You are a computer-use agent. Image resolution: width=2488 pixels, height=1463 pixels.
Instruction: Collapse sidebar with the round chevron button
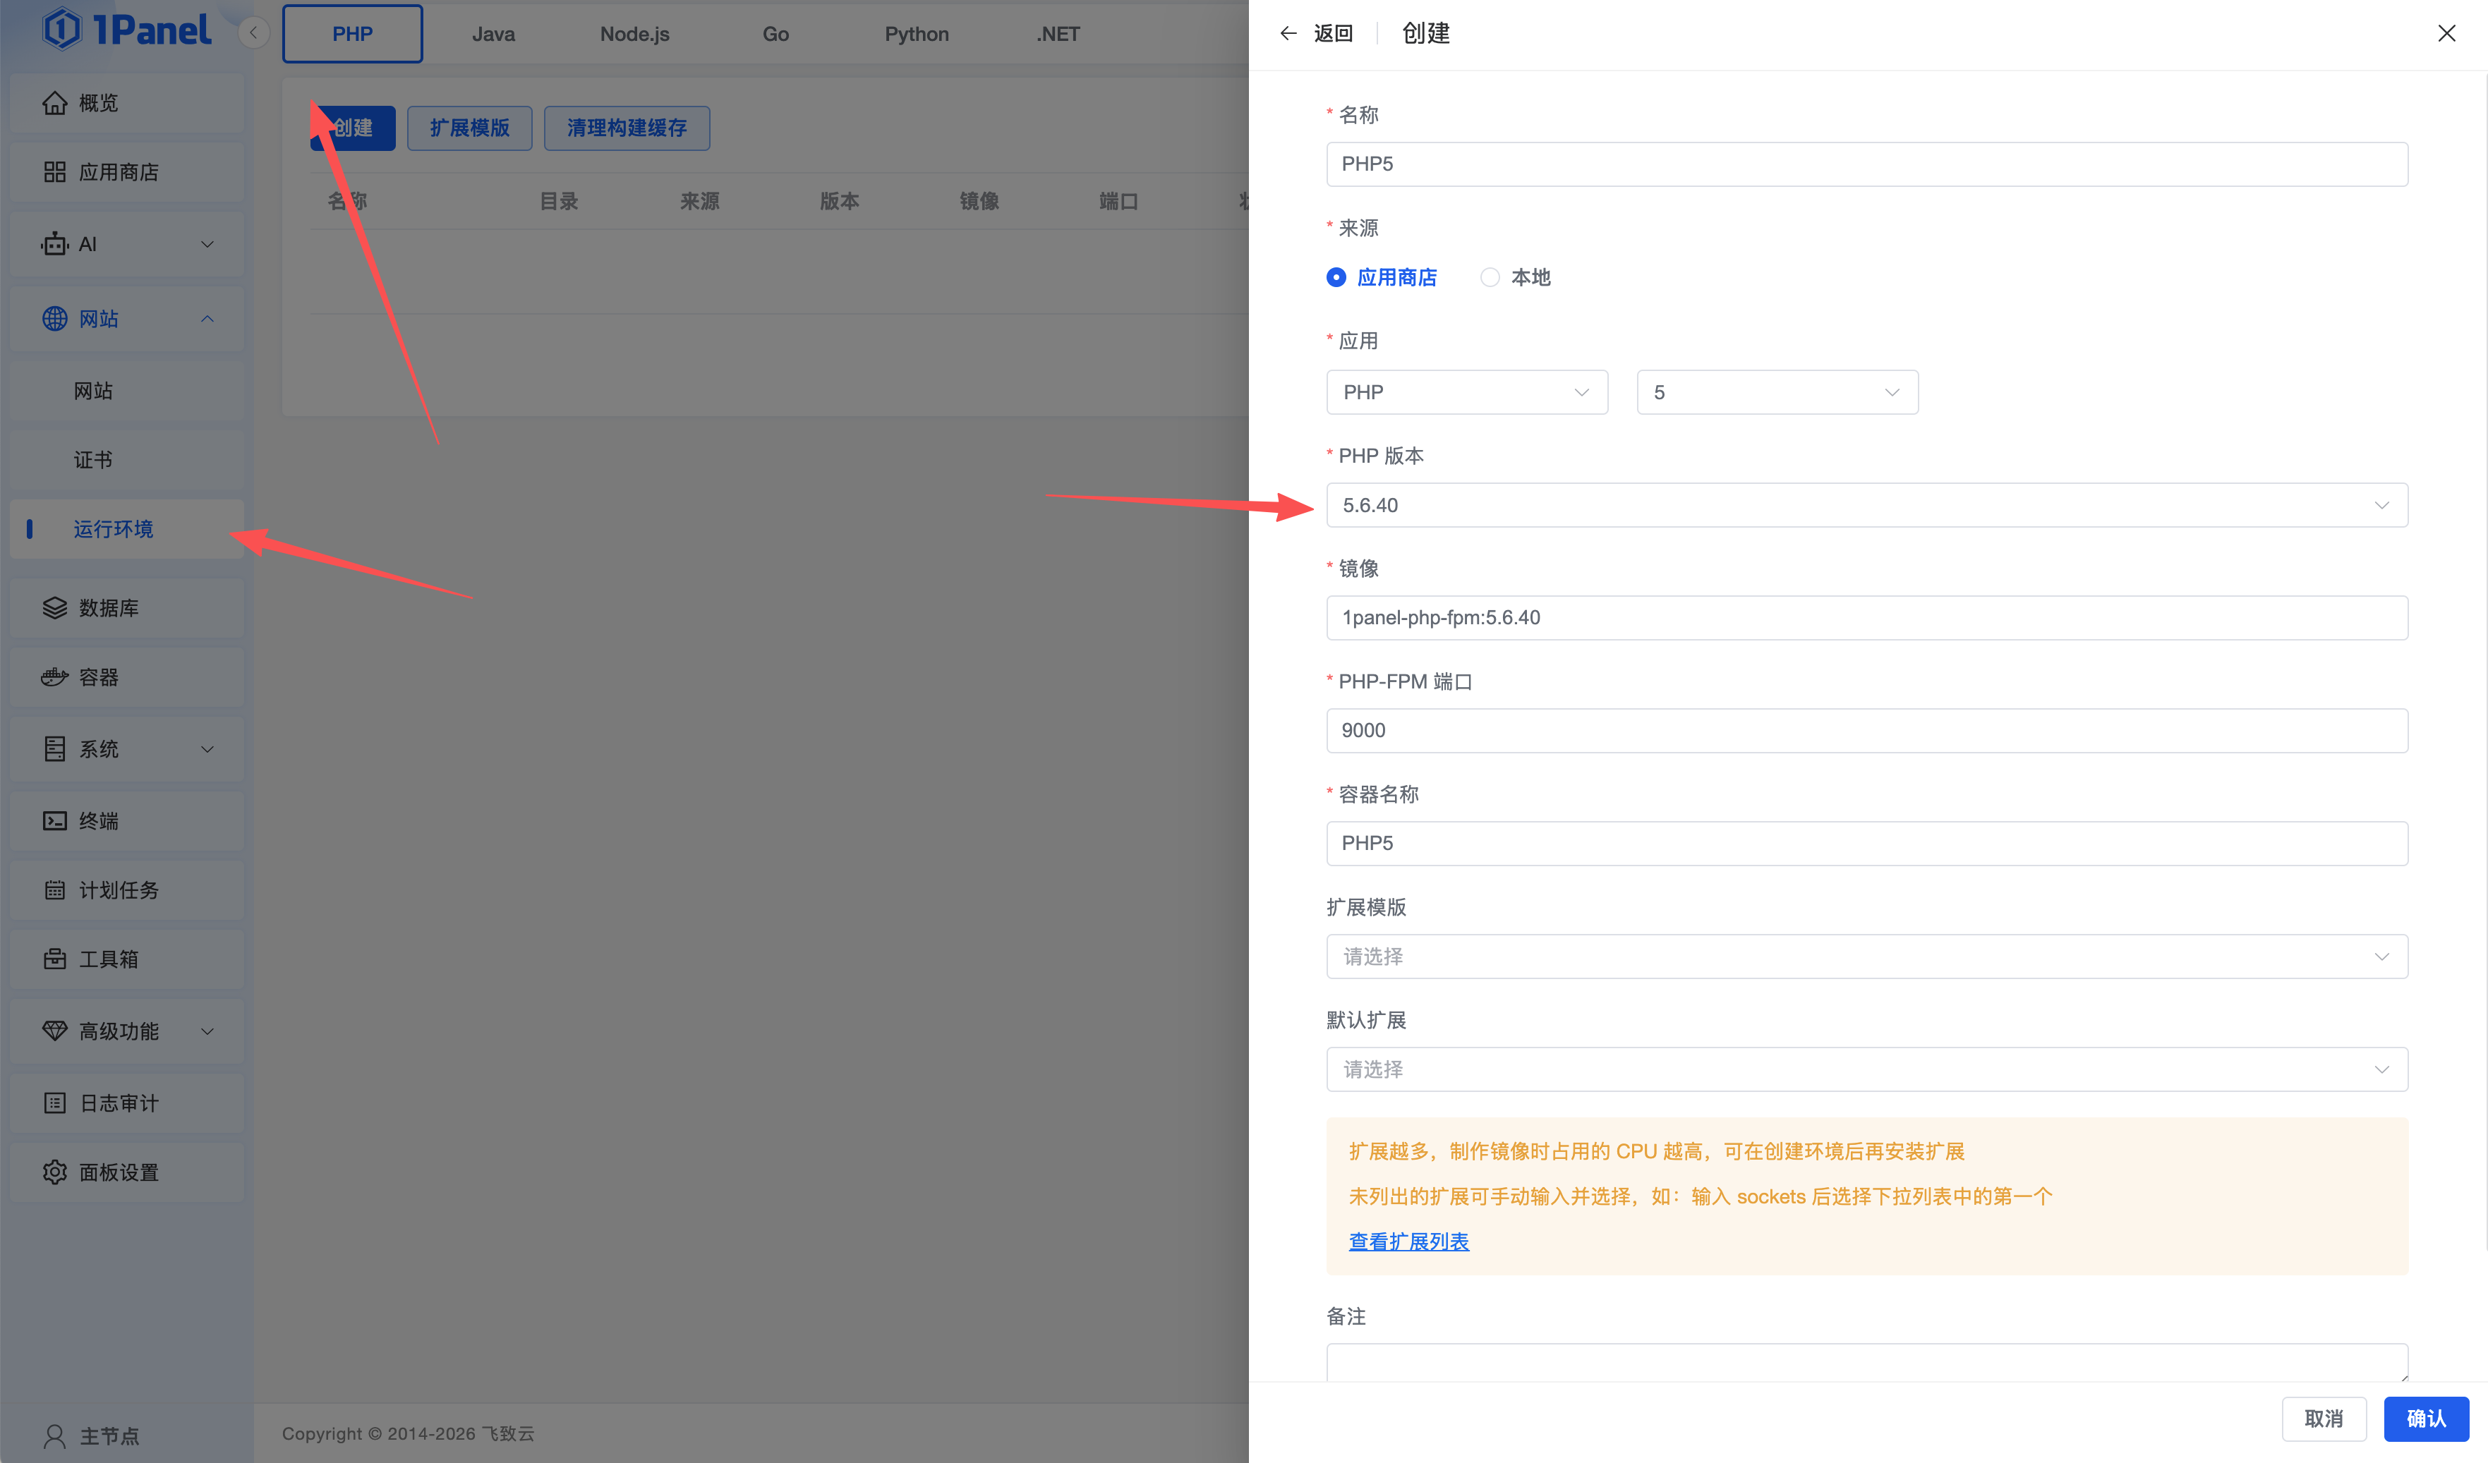pyautogui.click(x=254, y=34)
